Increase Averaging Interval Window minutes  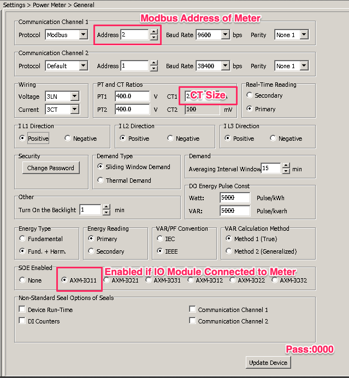click(x=286, y=165)
